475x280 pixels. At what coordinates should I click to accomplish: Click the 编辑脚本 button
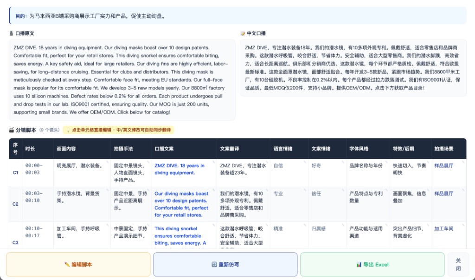(78, 264)
